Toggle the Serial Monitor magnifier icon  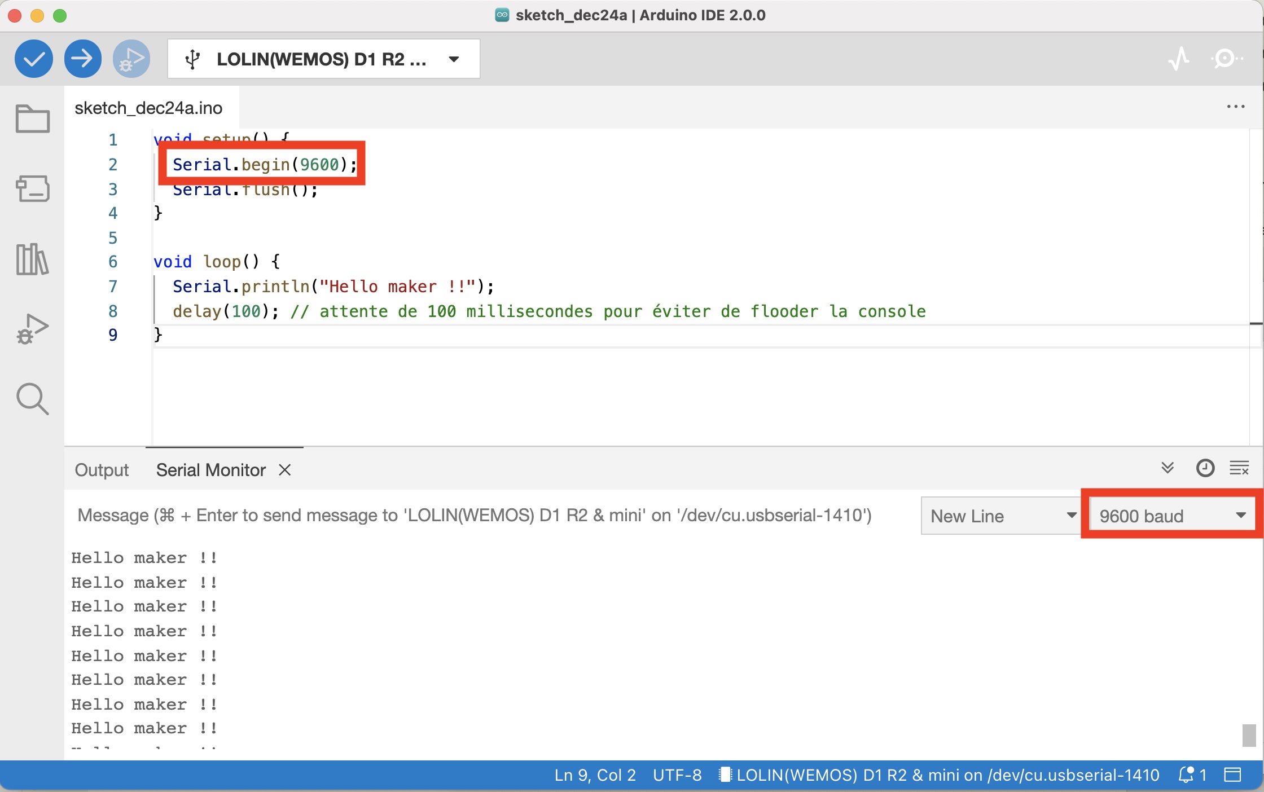tap(1226, 59)
